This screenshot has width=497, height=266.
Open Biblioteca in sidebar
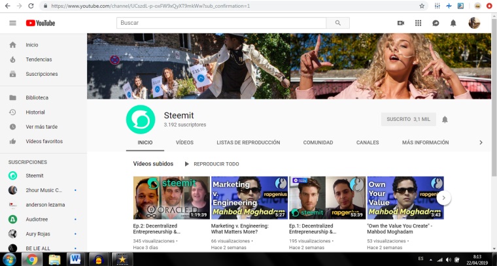coord(43,98)
